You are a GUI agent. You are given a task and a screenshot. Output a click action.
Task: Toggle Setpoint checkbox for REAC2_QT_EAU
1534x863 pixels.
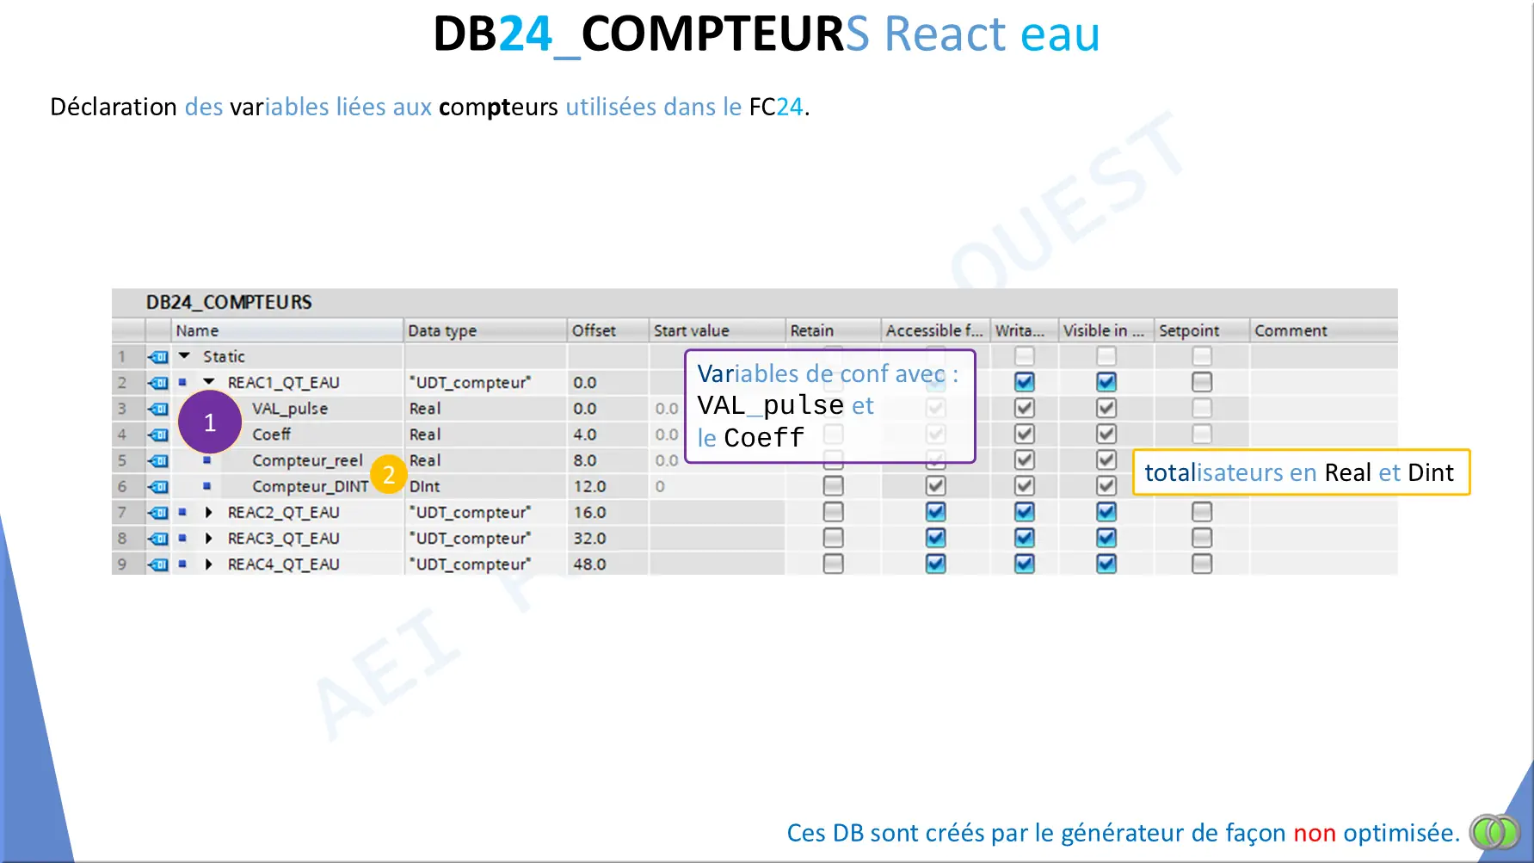[1202, 512]
